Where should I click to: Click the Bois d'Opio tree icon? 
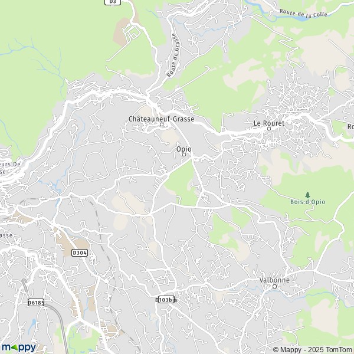coord(307,195)
